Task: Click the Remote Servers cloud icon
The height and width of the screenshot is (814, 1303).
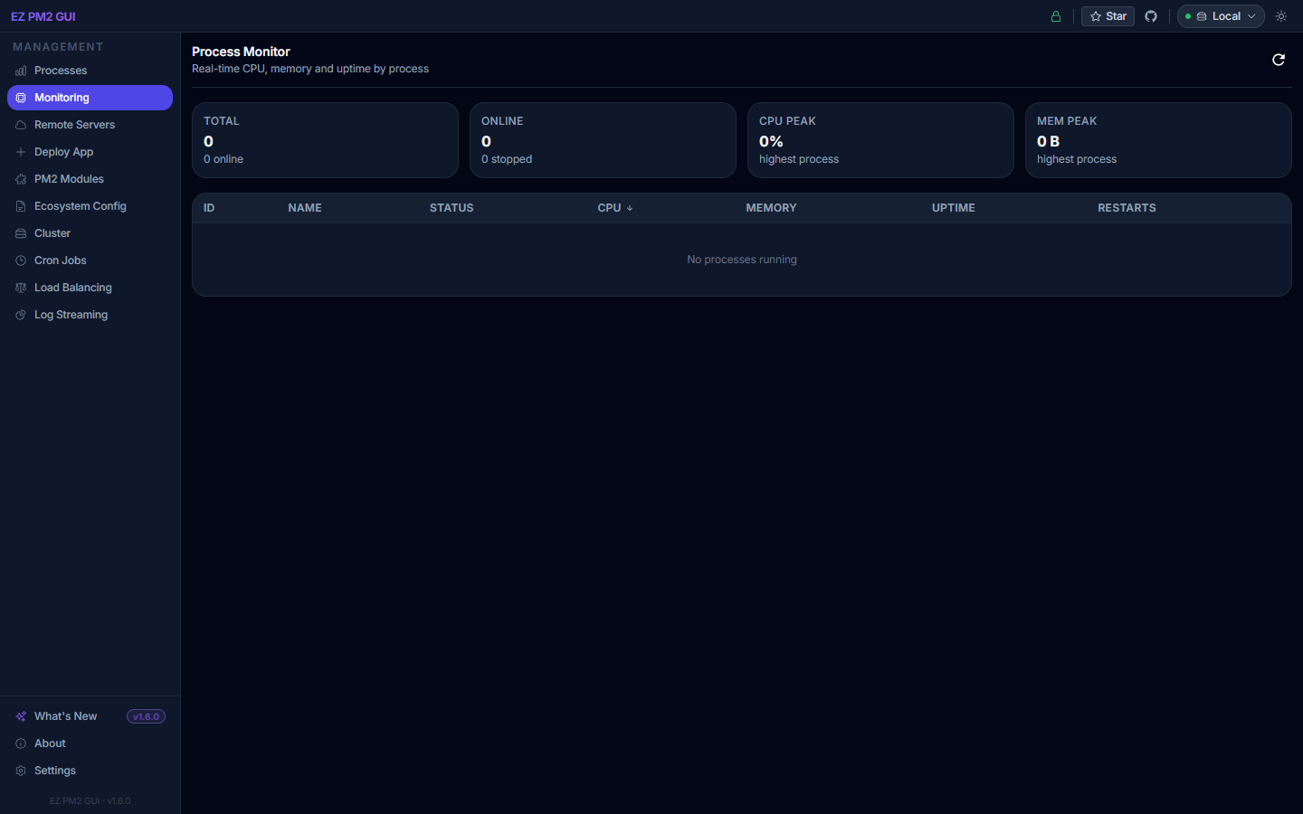Action: [21, 125]
